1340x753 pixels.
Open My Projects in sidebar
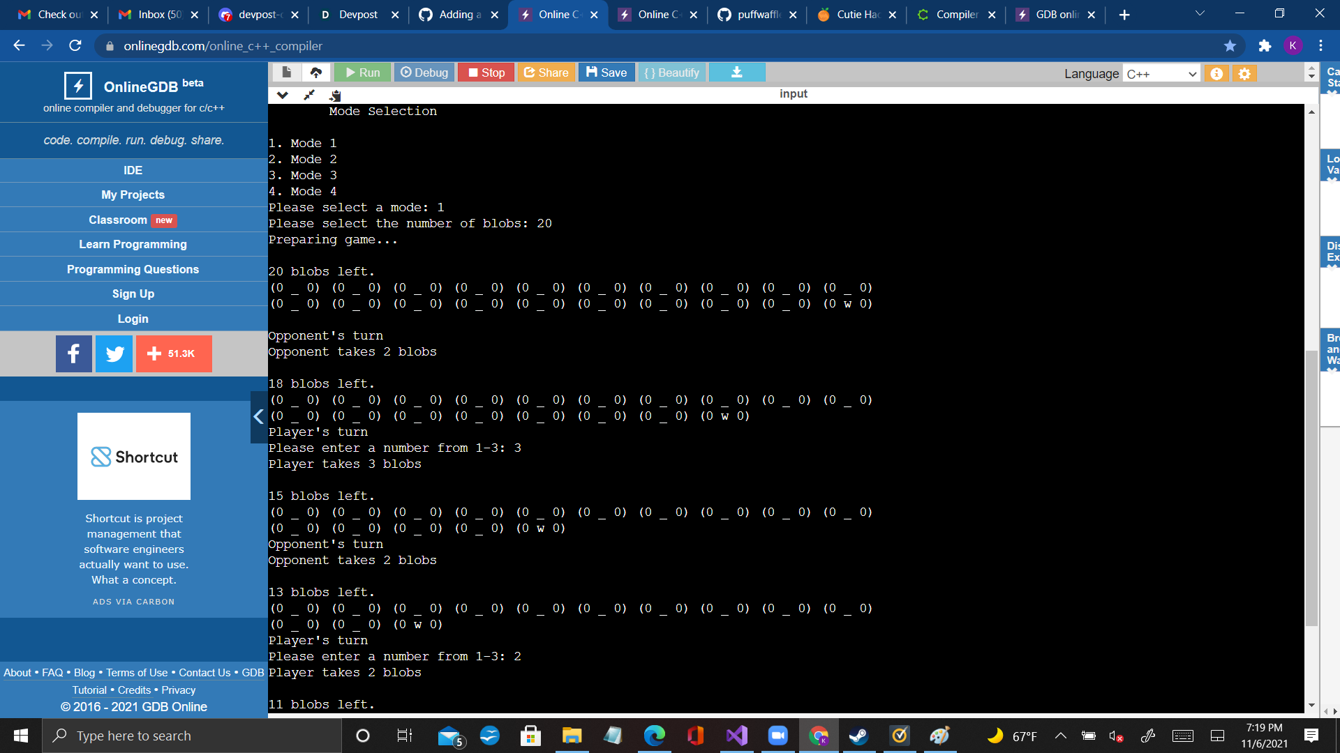[x=133, y=195]
